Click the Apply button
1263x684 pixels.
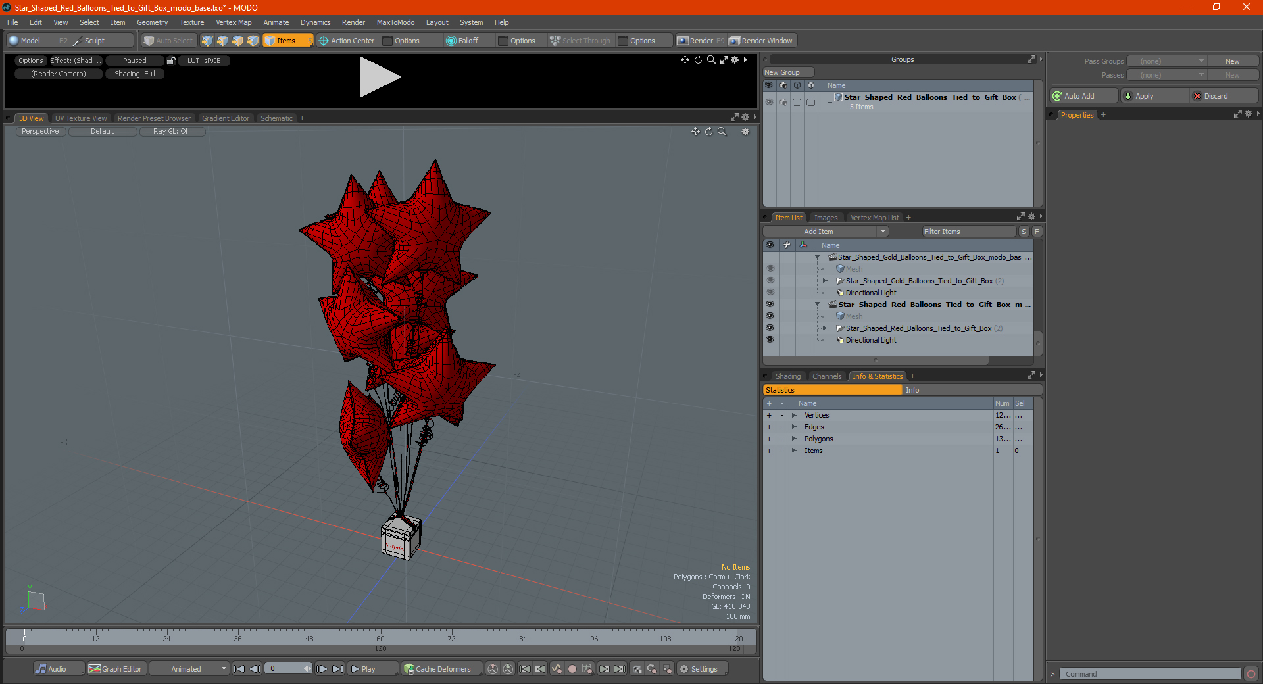(x=1154, y=96)
